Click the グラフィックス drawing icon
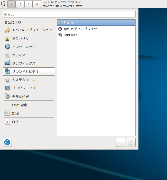167x180 pixels. pos(7,63)
